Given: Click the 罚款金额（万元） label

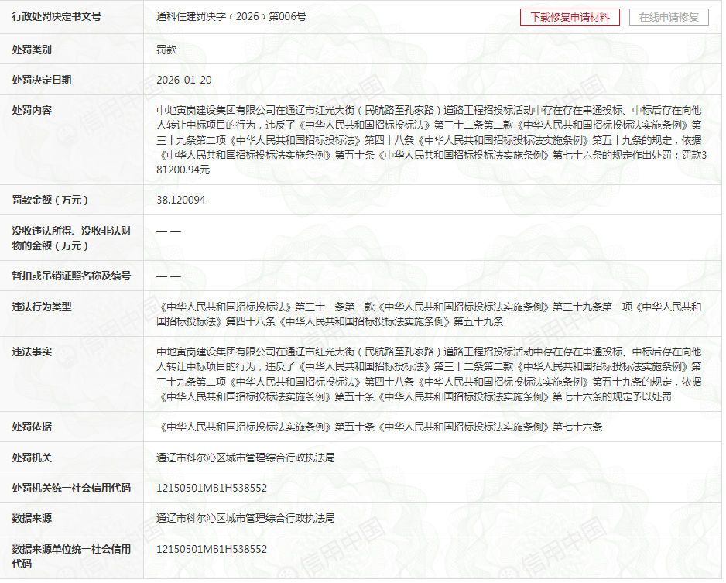Looking at the screenshot, I should pyautogui.click(x=51, y=200).
